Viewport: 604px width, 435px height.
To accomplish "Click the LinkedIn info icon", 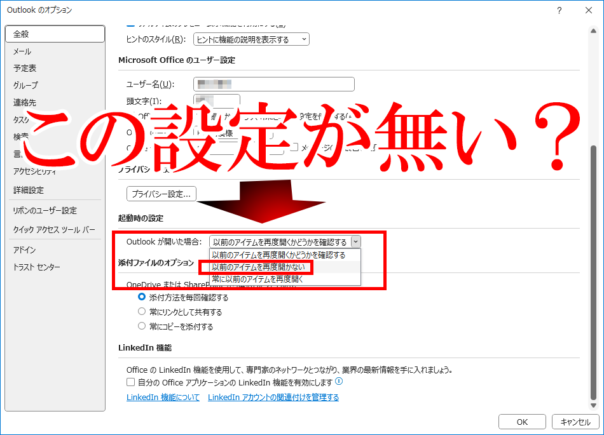I will 339,381.
